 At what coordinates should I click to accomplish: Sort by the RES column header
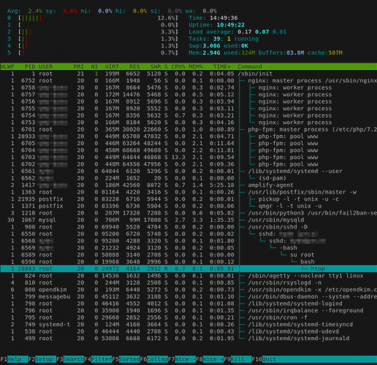pyautogui.click(x=134, y=66)
